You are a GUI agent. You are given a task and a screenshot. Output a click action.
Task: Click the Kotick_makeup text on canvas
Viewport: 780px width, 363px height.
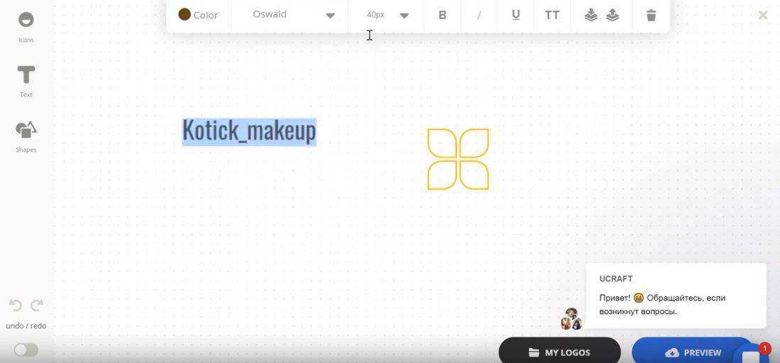tap(249, 131)
